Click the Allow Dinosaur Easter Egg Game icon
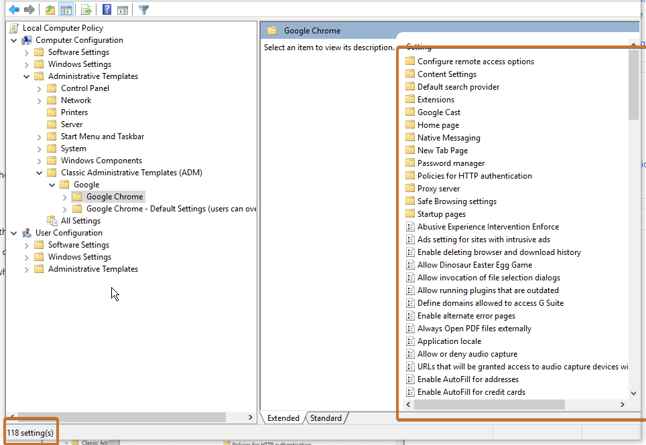646x445 pixels. (410, 265)
